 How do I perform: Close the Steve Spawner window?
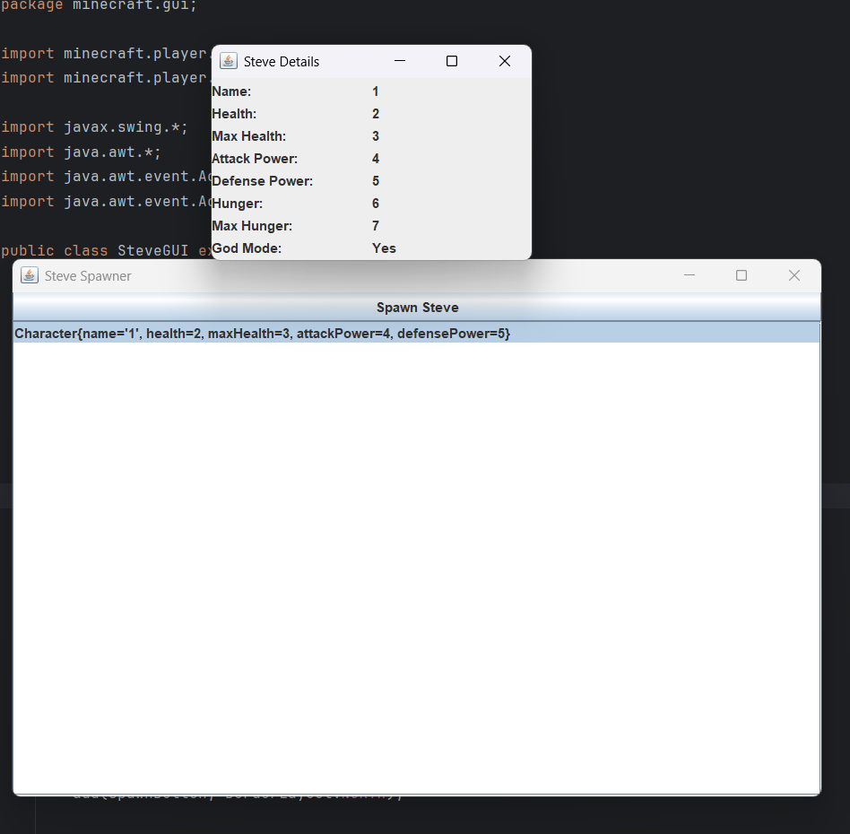pos(794,275)
